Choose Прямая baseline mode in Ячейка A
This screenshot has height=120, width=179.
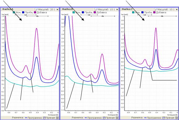pyautogui.click(x=49, y=118)
